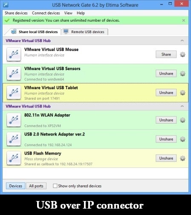Click the USB icon of VMware Virtual USB Mouse

pyautogui.click(x=14, y=54)
